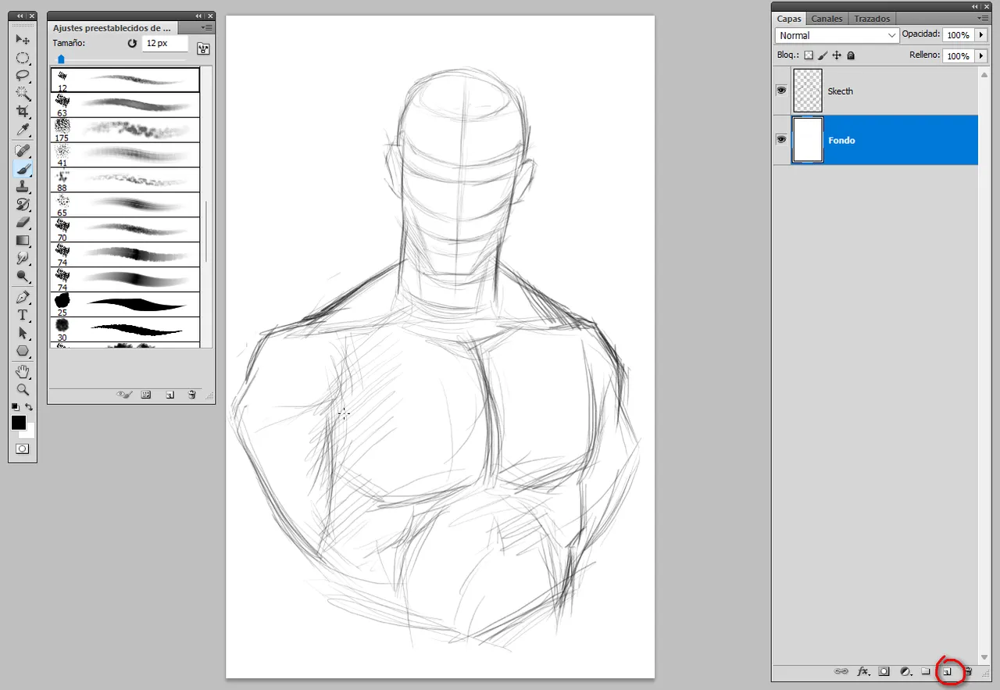Restore original brush size
The image size is (1000, 690).
pos(132,44)
